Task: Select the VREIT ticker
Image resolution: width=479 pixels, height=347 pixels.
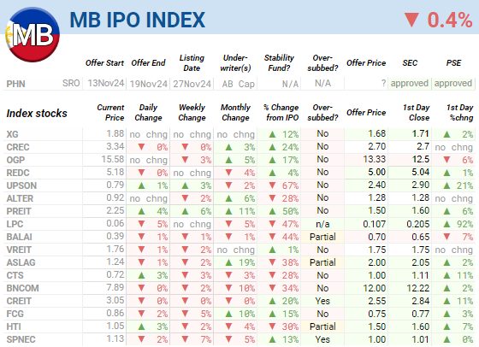Action: (19, 250)
